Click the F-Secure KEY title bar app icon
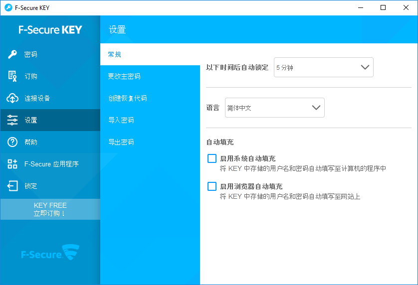Image resolution: width=418 pixels, height=285 pixels. point(8,8)
